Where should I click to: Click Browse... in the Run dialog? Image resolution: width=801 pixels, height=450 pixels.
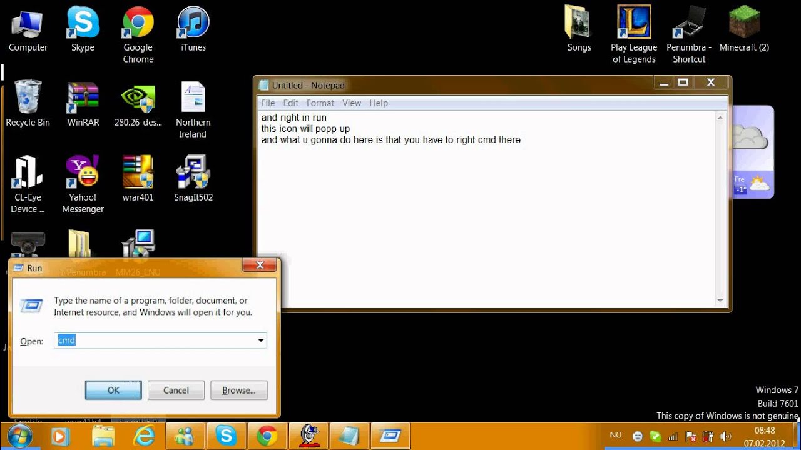coord(238,390)
